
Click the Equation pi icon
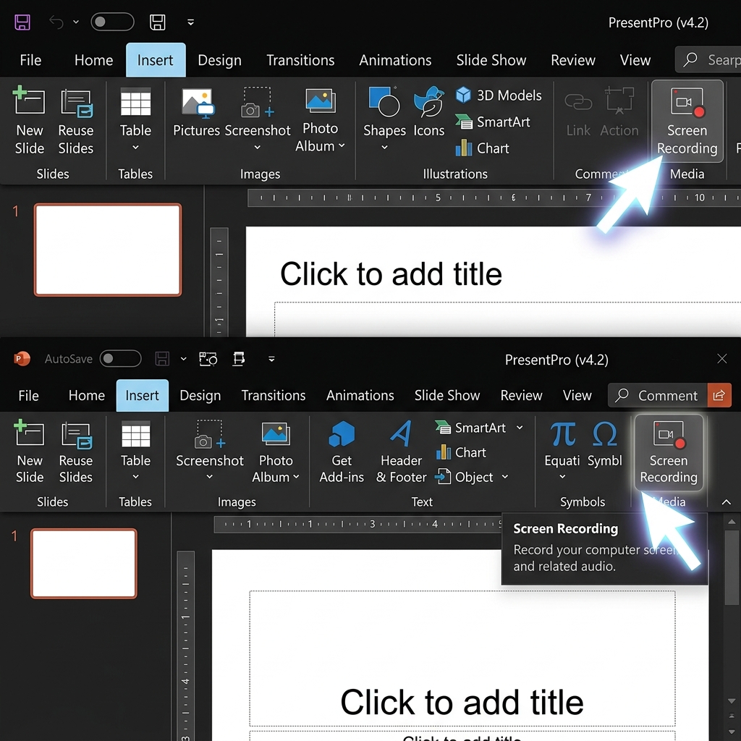pos(562,434)
